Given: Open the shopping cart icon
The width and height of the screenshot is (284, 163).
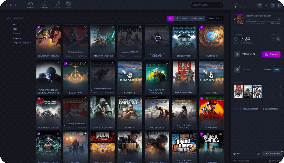Looking at the screenshot, I should tap(260, 5).
